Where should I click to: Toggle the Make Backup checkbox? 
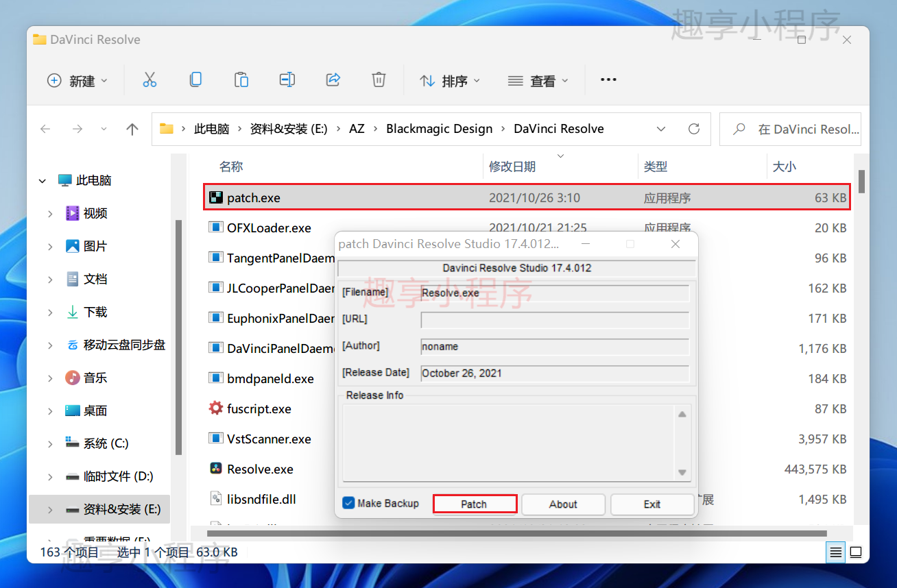pos(348,503)
